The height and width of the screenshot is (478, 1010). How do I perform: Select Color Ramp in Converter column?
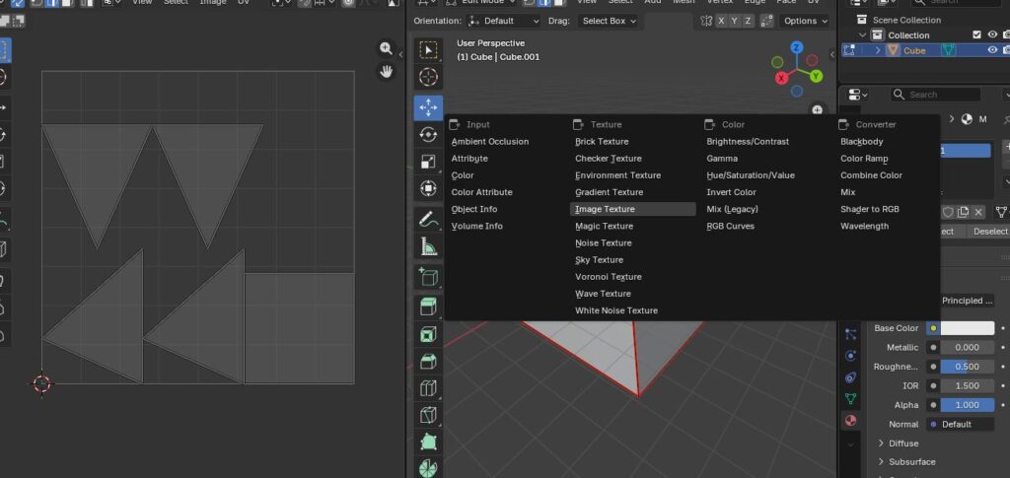[x=864, y=159]
